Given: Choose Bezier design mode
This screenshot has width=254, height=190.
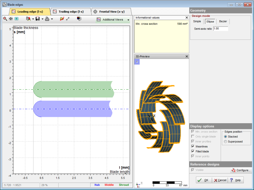Looking at the screenshot, I should pyautogui.click(x=223, y=21).
